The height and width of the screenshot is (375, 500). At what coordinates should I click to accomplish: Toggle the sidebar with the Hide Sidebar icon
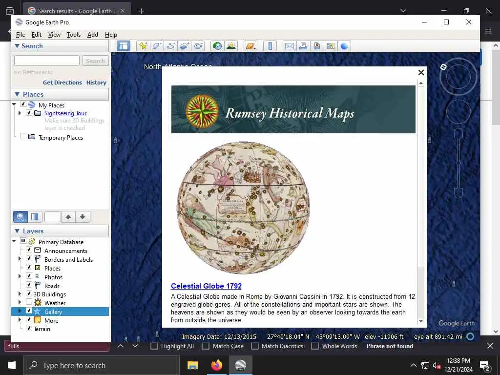tap(124, 46)
